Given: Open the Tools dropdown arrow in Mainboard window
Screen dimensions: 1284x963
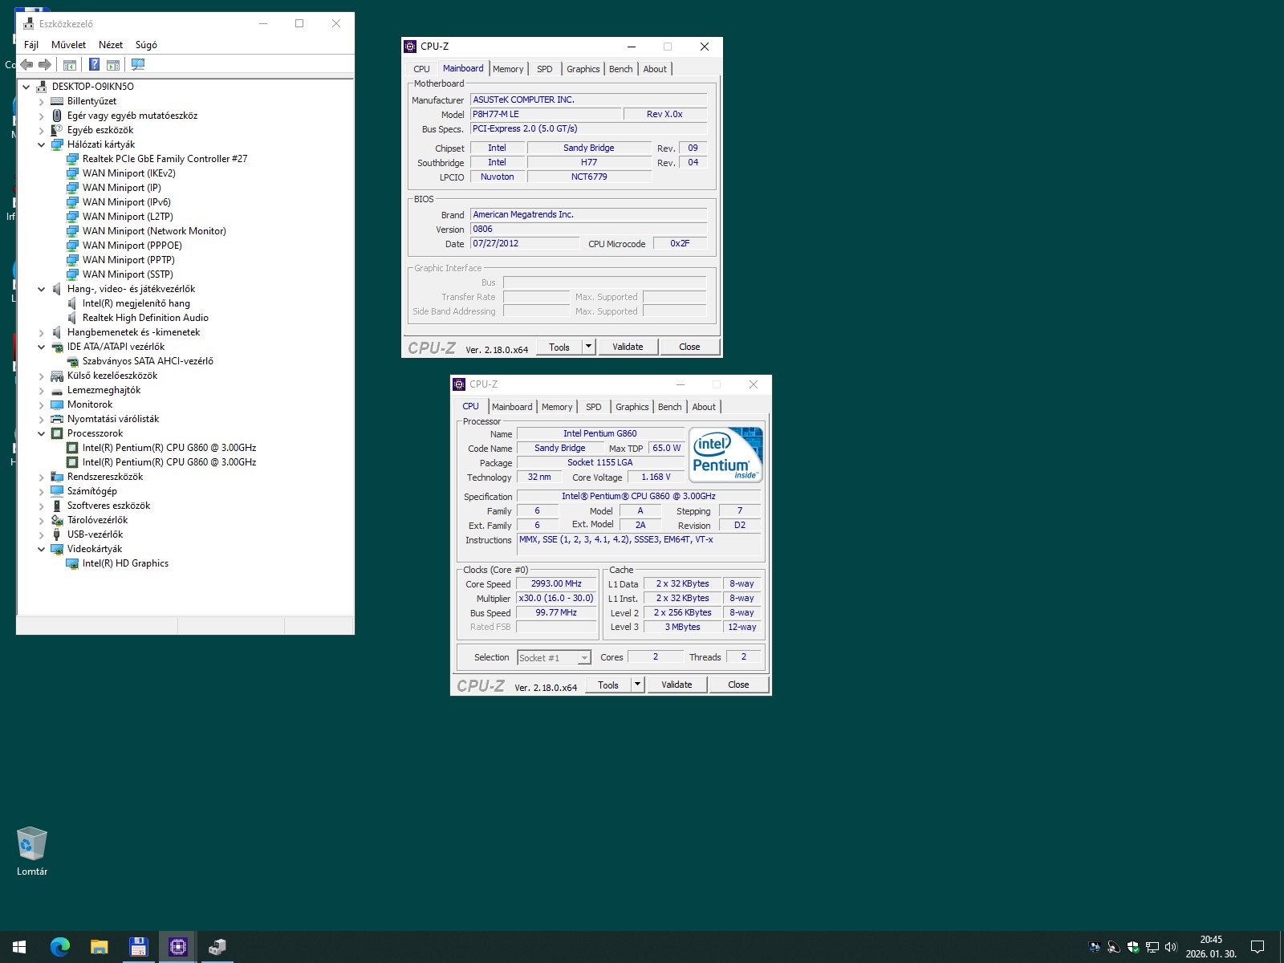Looking at the screenshot, I should pos(588,347).
